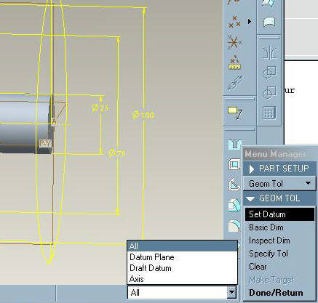Image resolution: width=318 pixels, height=303 pixels.
Task: Open the Pattern tool grid icon
Action: (x=270, y=113)
